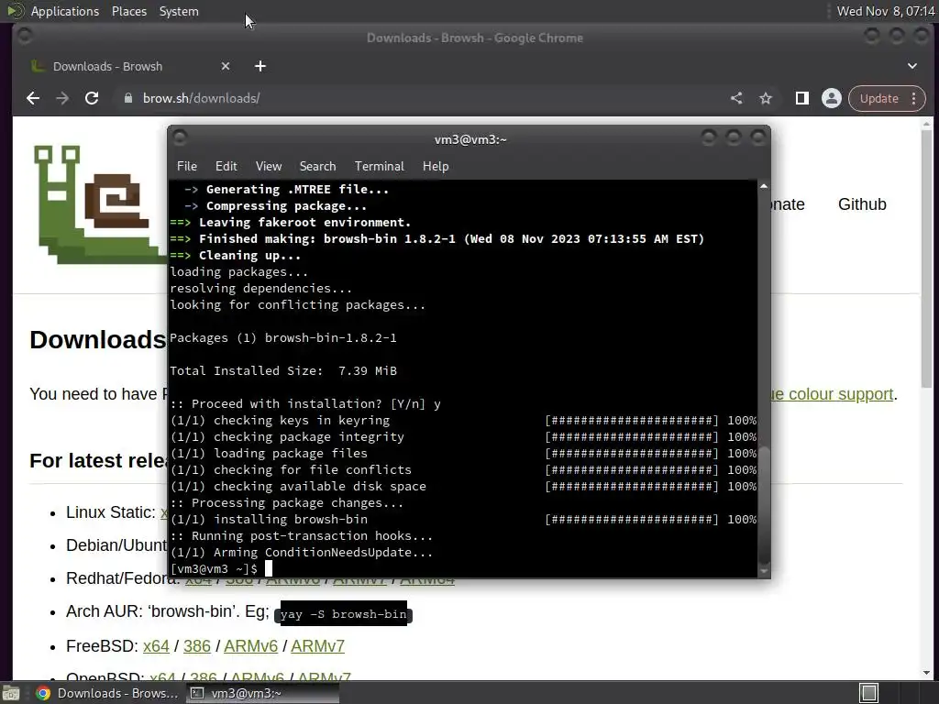Open a new Chrome tab
The height and width of the screenshot is (704, 939).
coord(260,66)
